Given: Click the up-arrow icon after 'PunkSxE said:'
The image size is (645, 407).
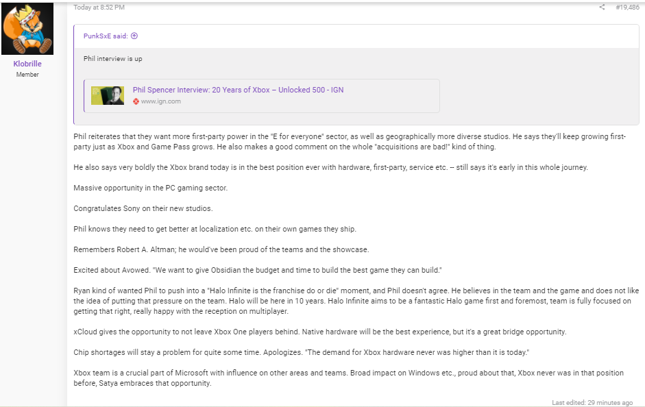Looking at the screenshot, I should [134, 36].
